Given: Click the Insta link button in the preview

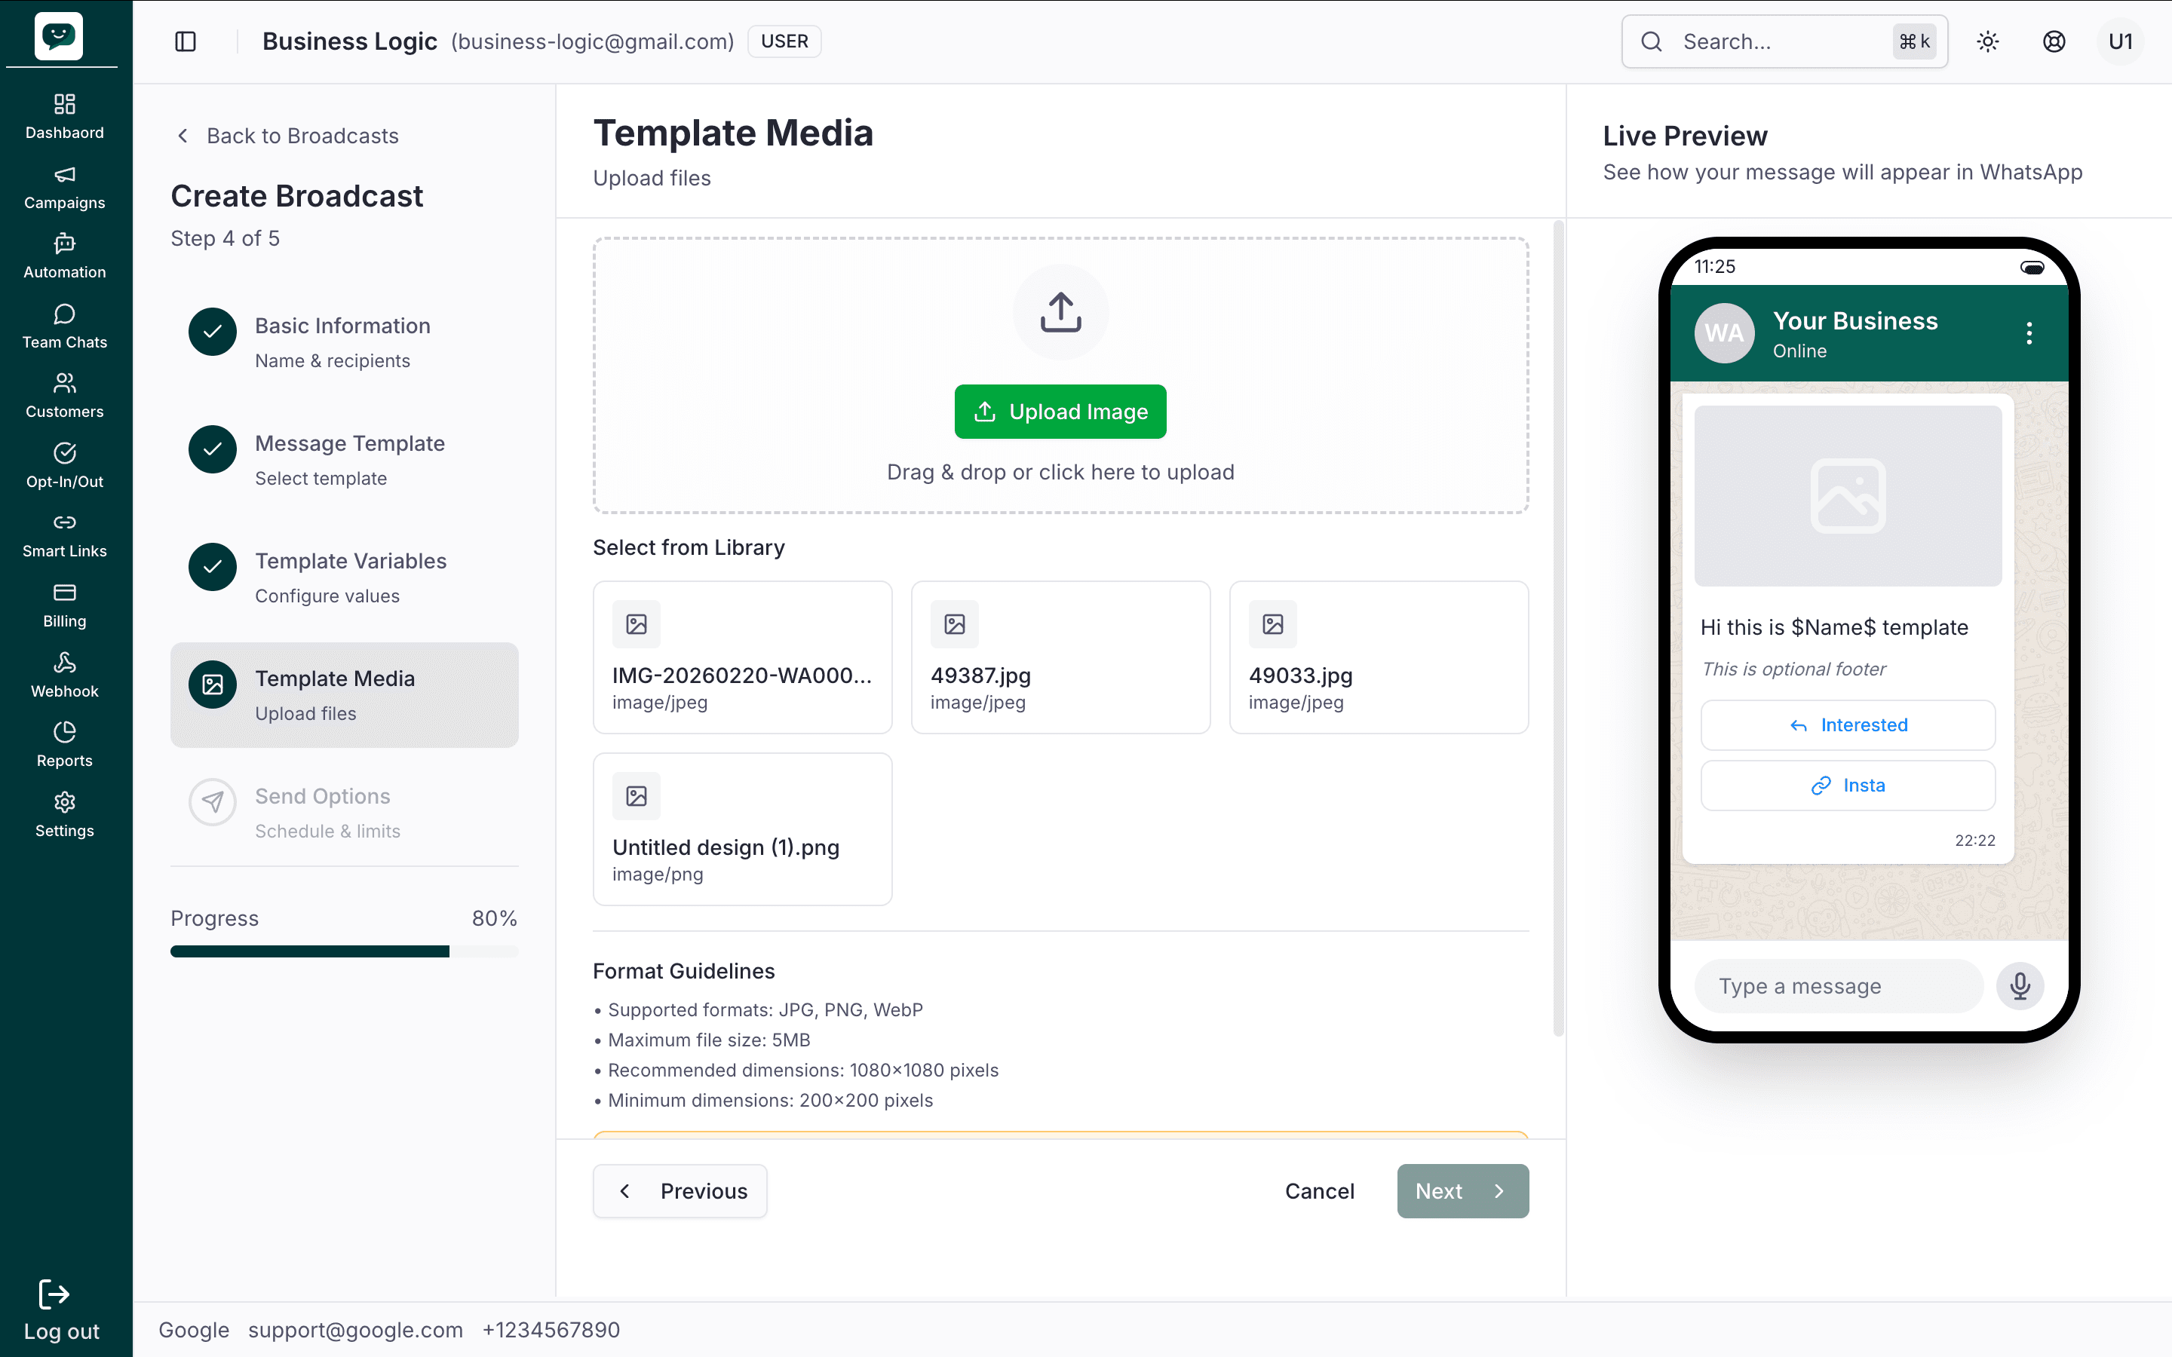Looking at the screenshot, I should (1848, 786).
